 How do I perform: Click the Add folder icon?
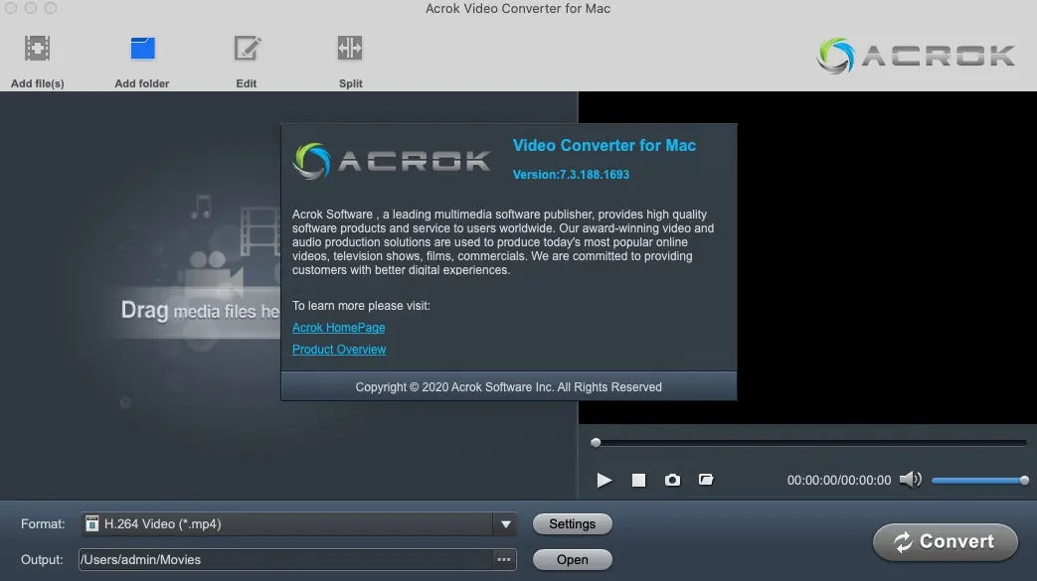pos(142,49)
